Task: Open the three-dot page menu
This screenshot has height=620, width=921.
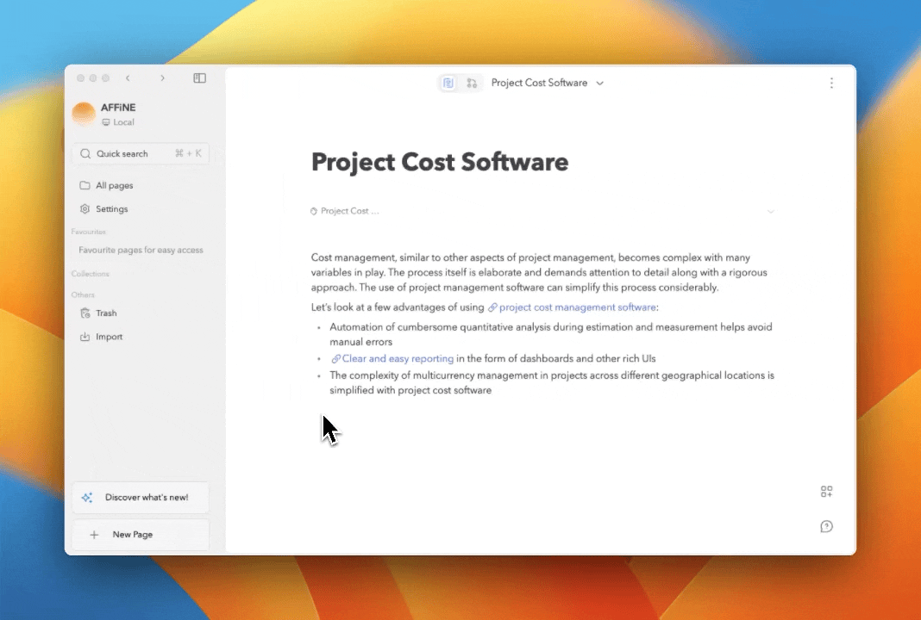Action: click(x=831, y=83)
